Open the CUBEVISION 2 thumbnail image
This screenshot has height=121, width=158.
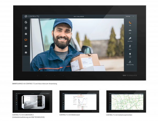(32, 102)
